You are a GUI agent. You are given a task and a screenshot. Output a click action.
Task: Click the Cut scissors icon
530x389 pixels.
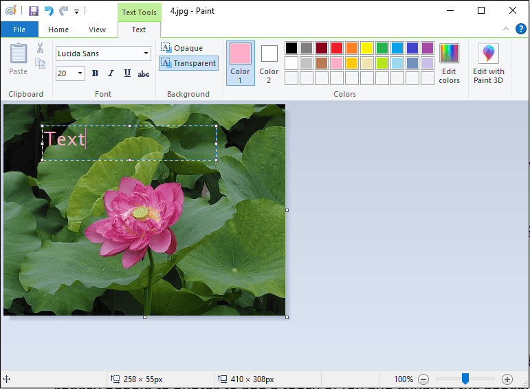(41, 47)
